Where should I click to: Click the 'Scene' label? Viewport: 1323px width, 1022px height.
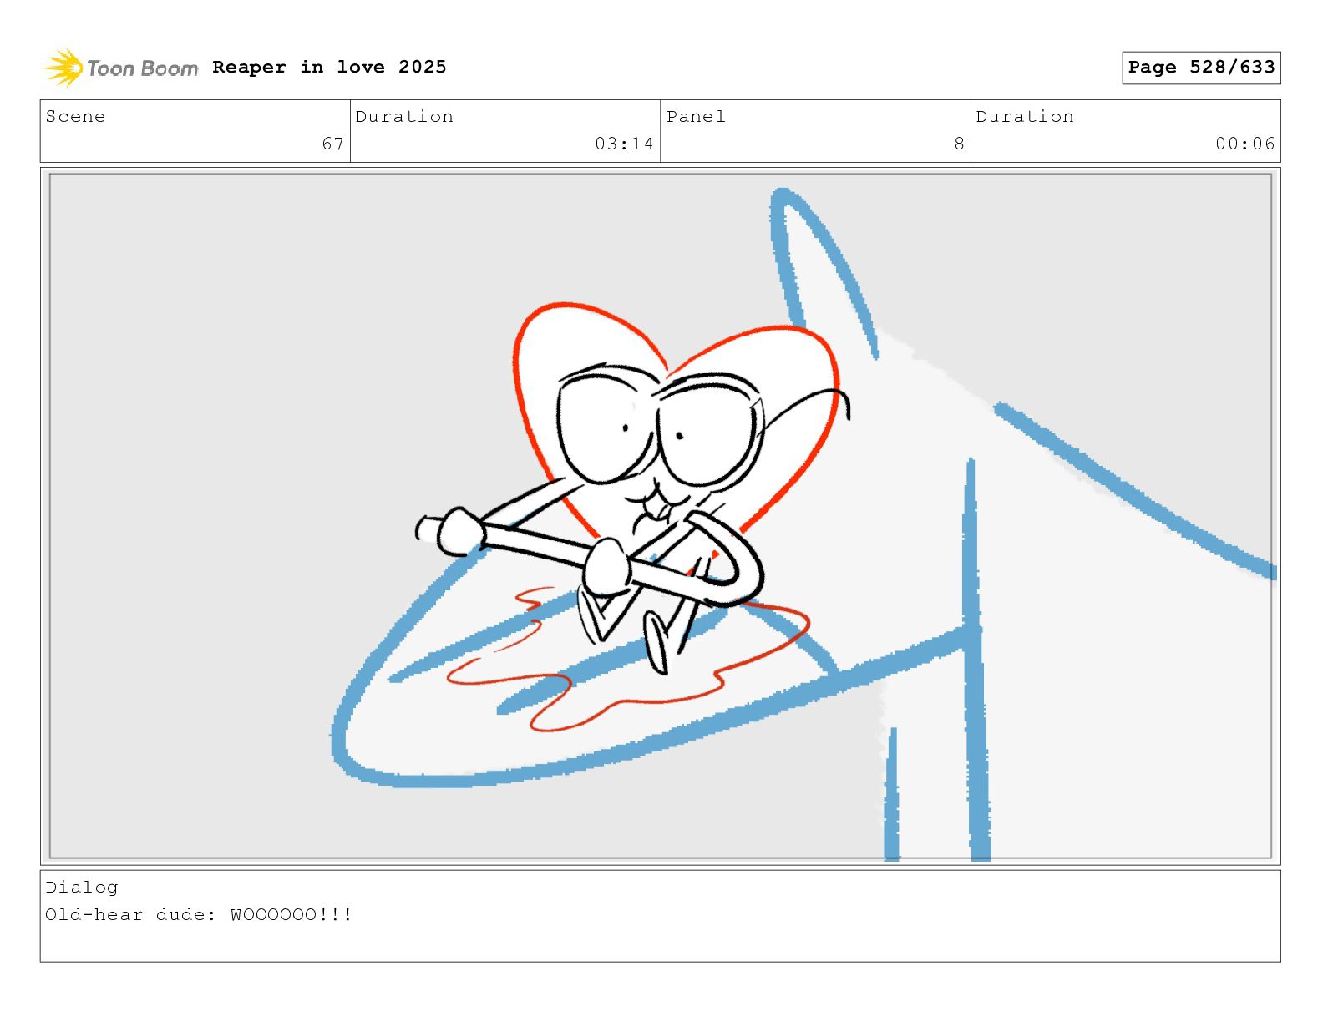(x=75, y=117)
